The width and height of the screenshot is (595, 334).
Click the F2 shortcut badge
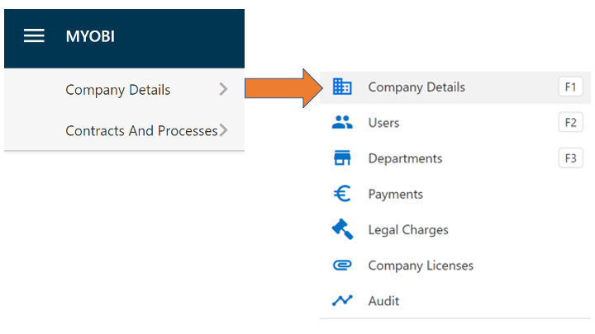coord(571,122)
